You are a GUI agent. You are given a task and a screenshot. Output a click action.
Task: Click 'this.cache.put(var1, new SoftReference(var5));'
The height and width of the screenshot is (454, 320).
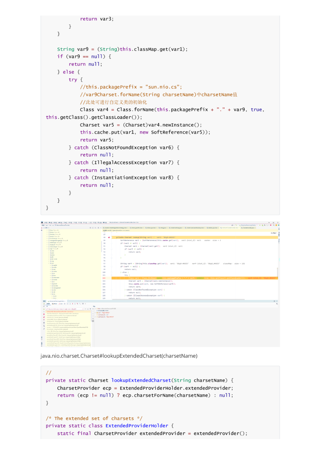click(145, 132)
